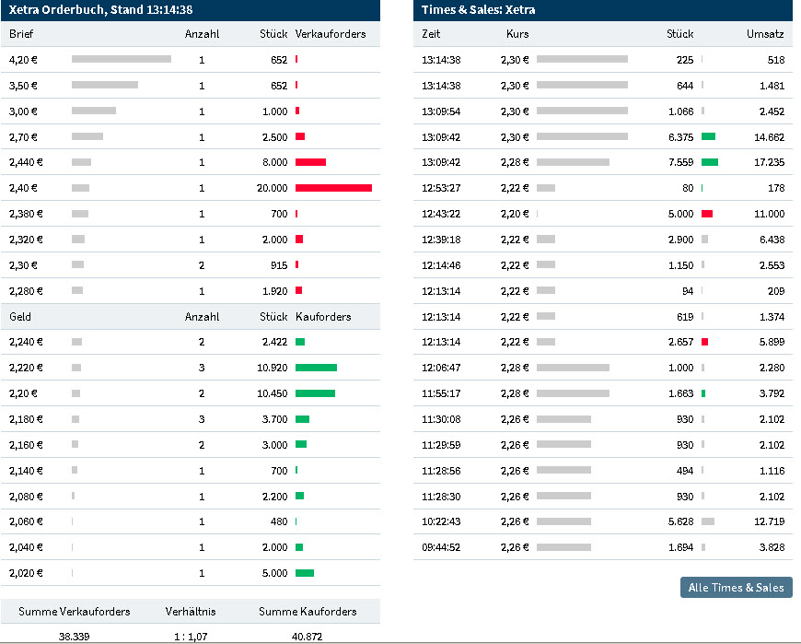Click the Zeit column header
This screenshot has height=644, width=801.
pyautogui.click(x=431, y=34)
